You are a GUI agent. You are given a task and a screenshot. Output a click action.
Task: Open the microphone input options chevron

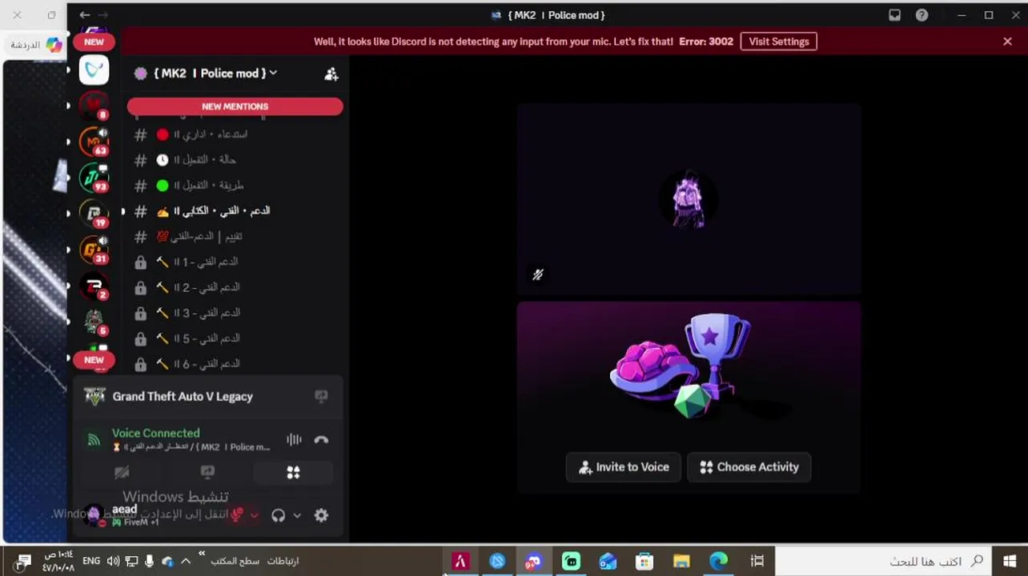[x=255, y=515]
